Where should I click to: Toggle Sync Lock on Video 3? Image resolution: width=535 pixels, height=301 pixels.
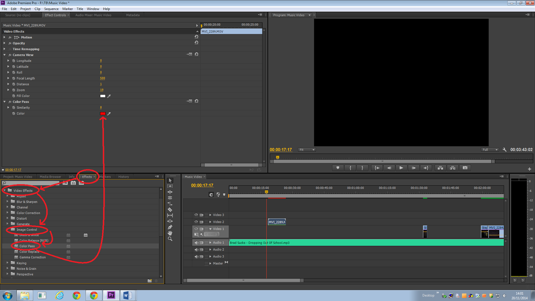click(201, 215)
